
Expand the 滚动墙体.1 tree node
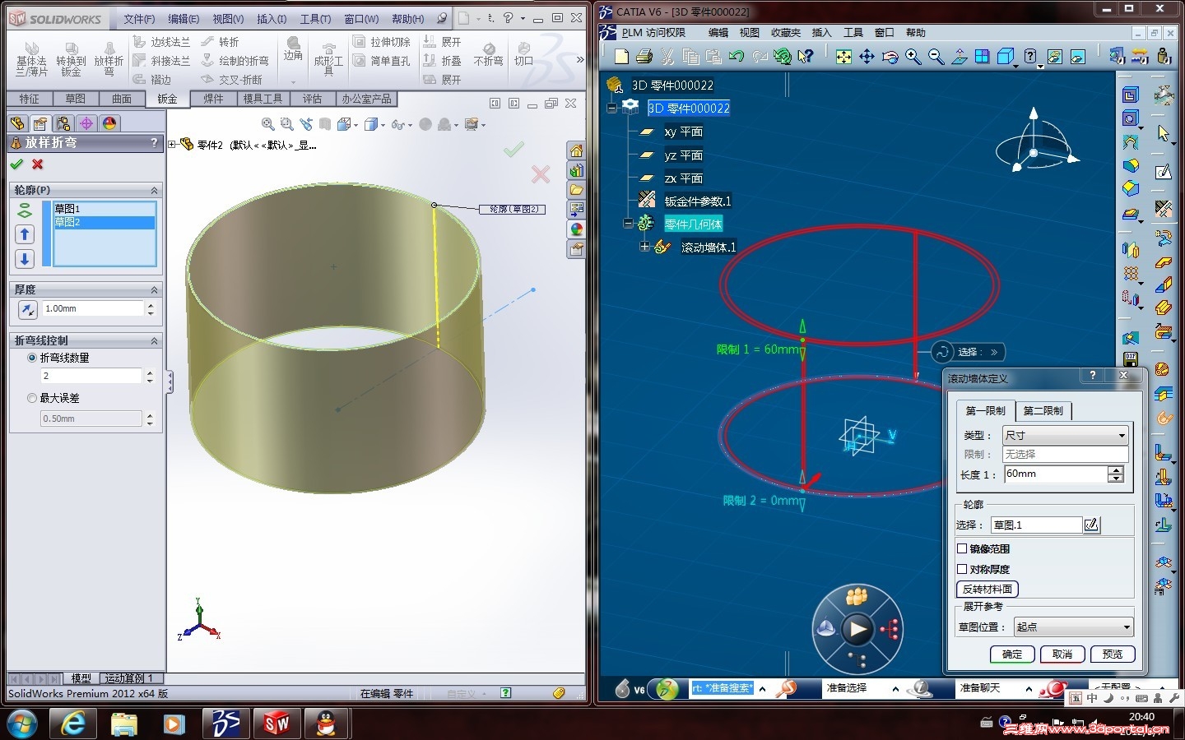coord(644,247)
